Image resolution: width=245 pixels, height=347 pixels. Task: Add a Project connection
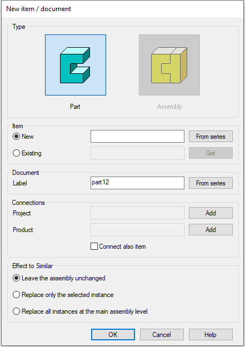[x=211, y=213]
